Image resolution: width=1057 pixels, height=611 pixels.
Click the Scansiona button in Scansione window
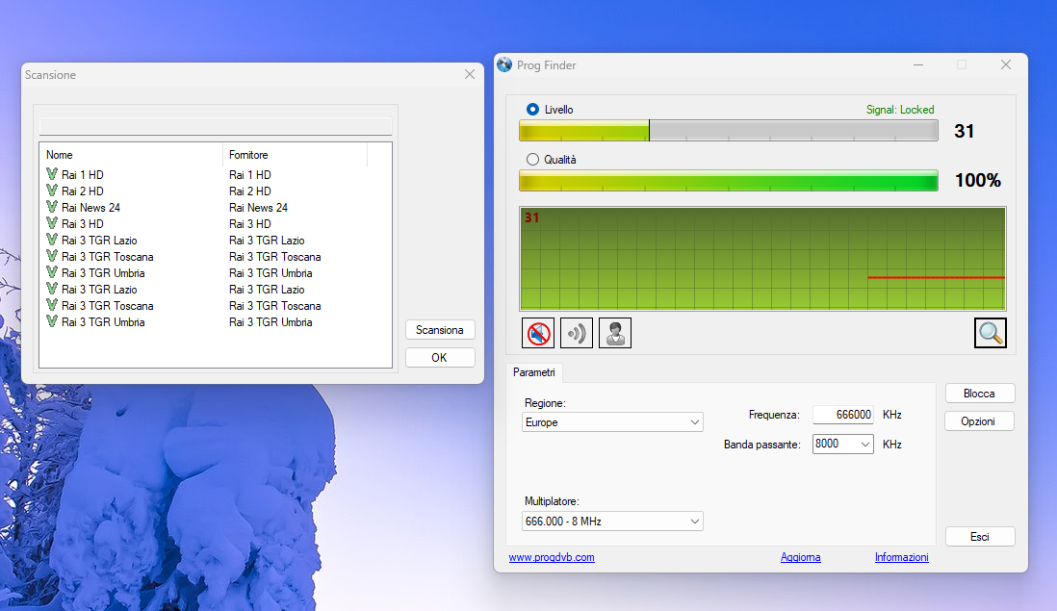click(440, 330)
